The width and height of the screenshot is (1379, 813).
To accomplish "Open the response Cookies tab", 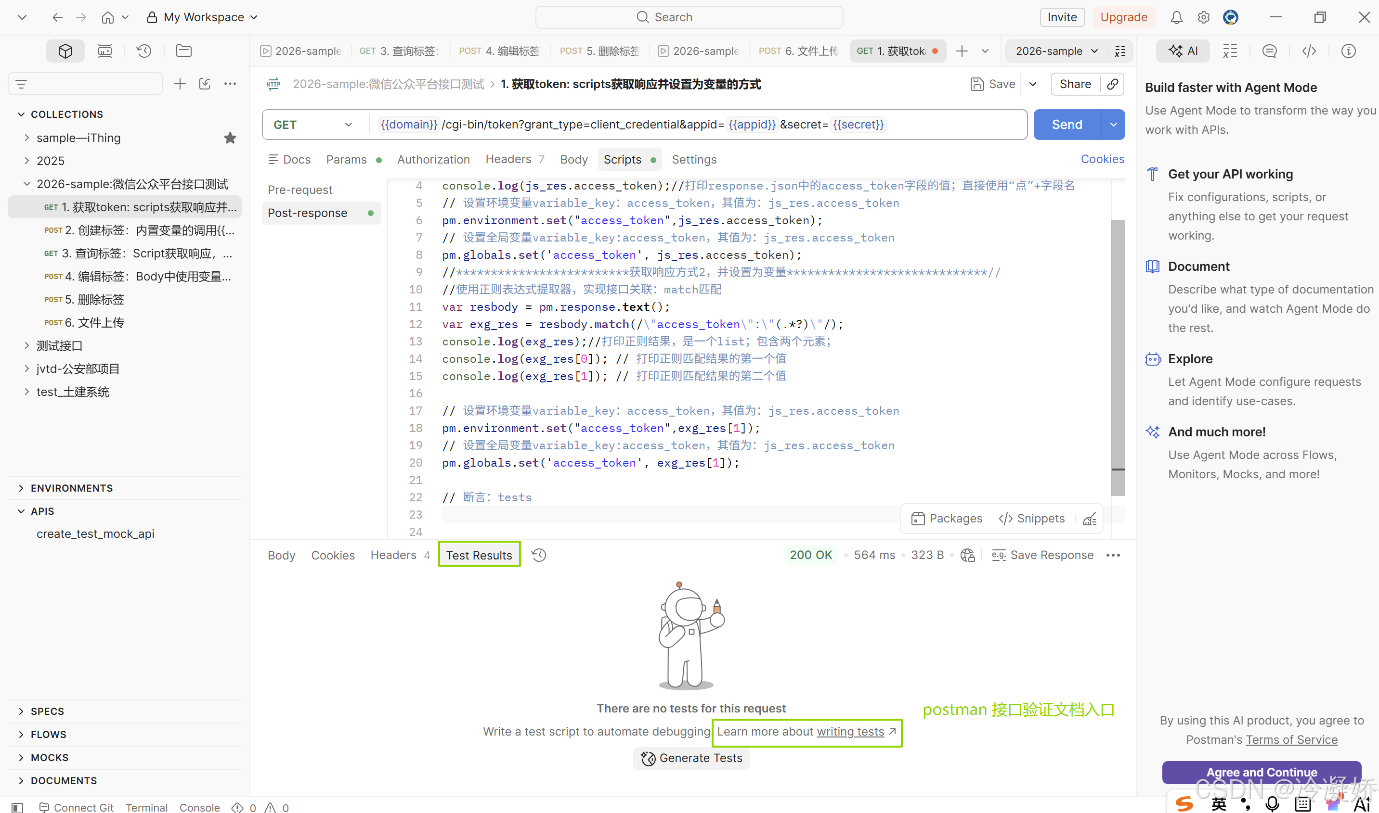I will (x=333, y=555).
